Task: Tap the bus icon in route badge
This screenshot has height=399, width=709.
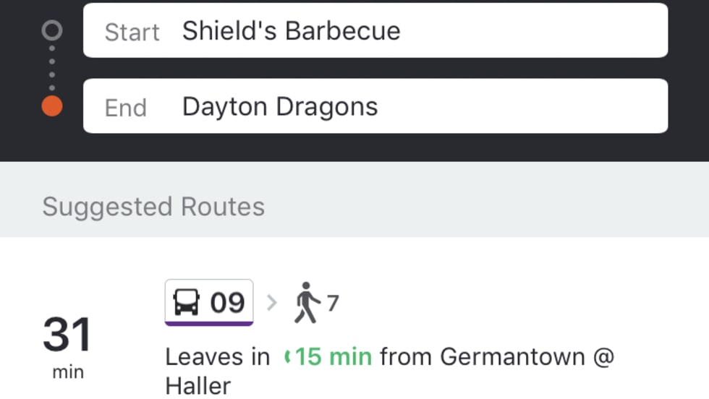Action: [187, 302]
